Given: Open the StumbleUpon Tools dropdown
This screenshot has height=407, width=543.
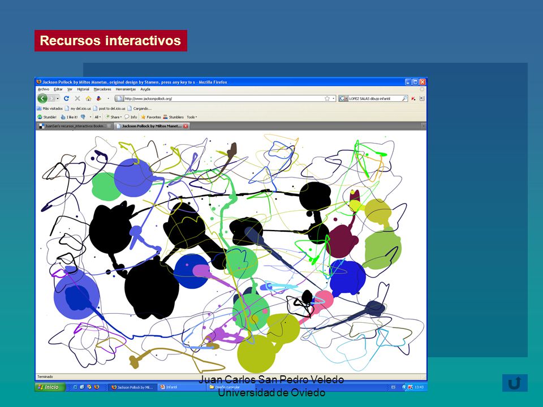Looking at the screenshot, I should (192, 117).
